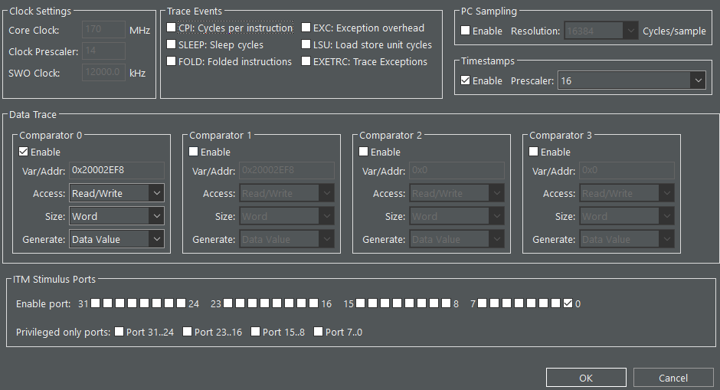Viewport: 720px width, 390px height.
Task: Toggle EXETRC trace exceptions checkbox
Action: click(306, 62)
